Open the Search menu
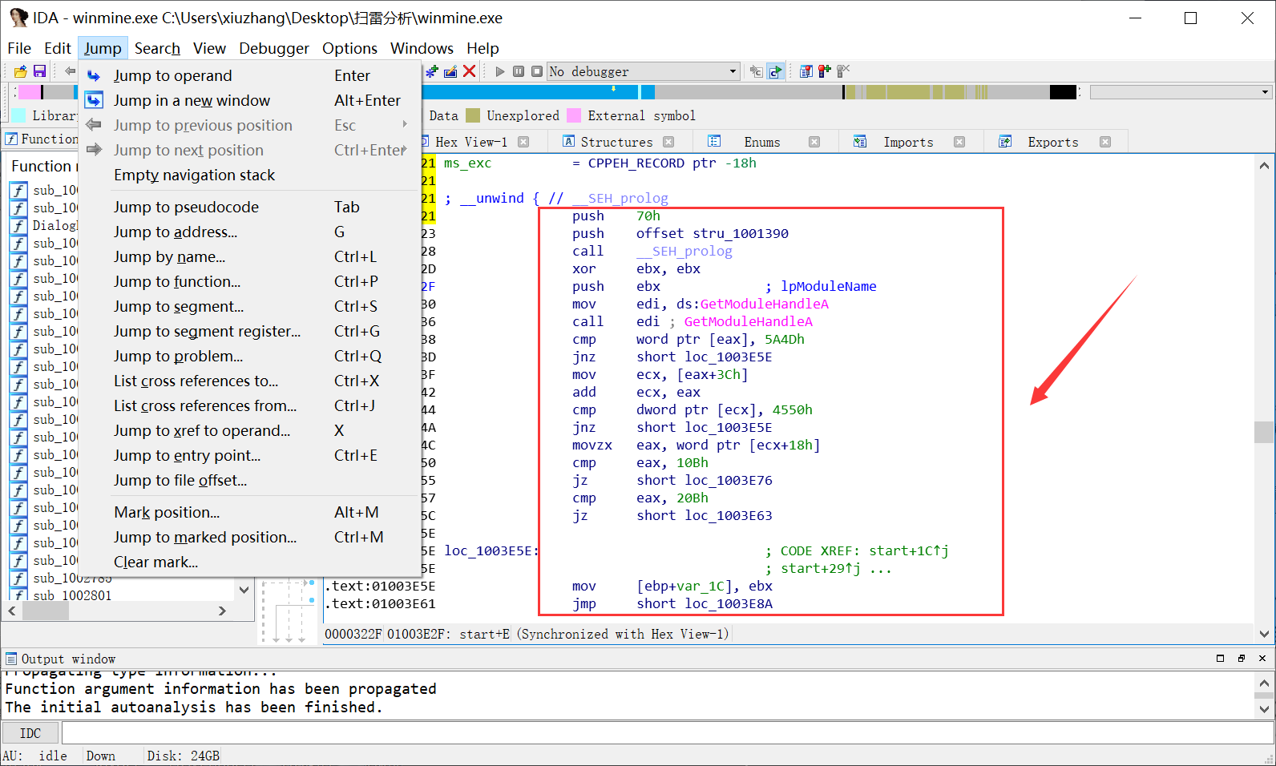This screenshot has width=1276, height=766. [x=157, y=48]
